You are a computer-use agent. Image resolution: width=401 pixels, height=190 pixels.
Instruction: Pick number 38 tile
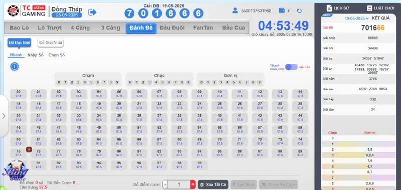point(179,118)
